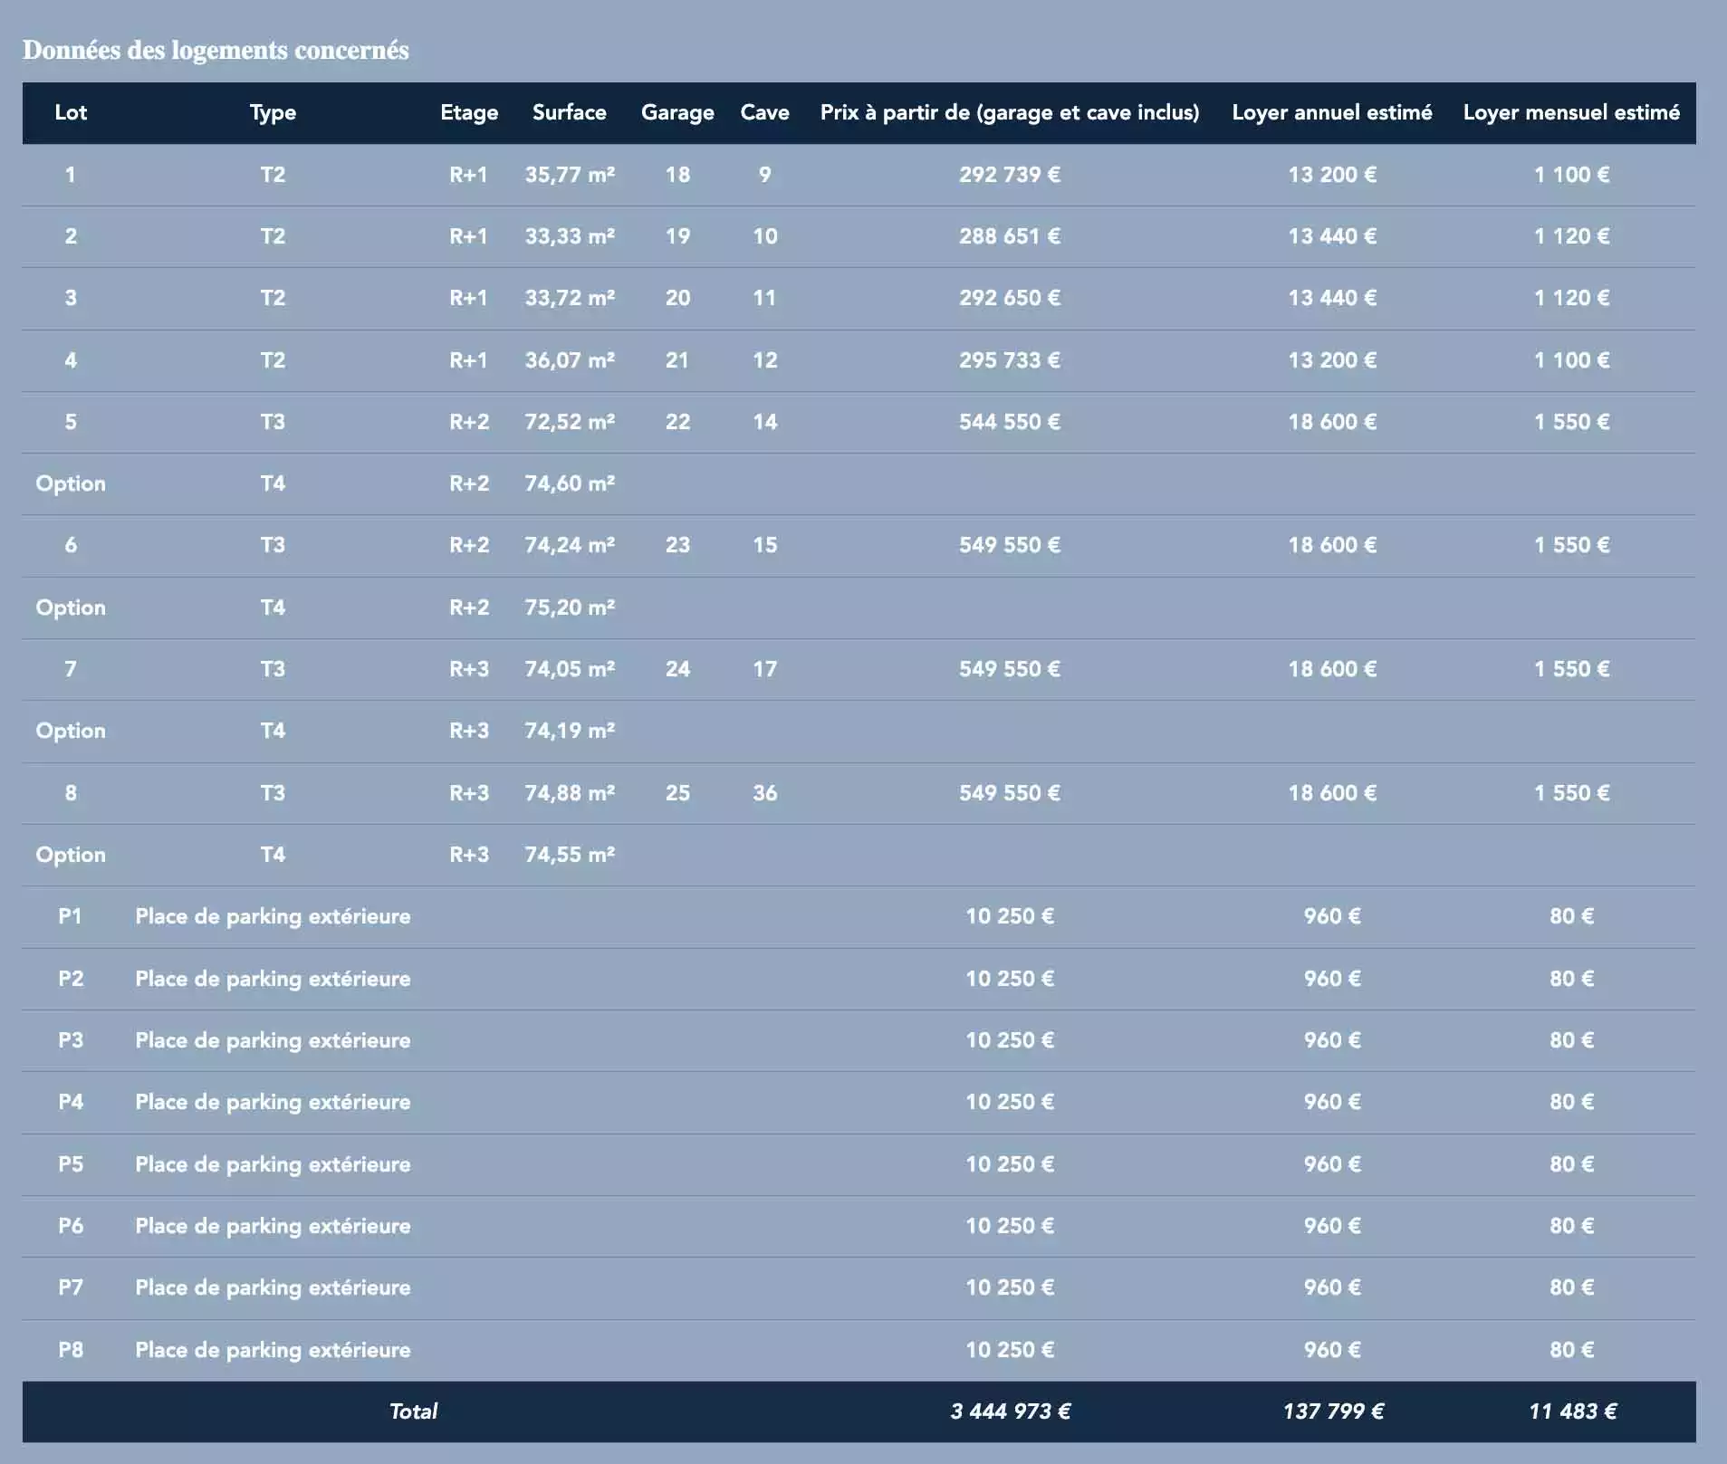
Task: Click garage number 20
Action: 677,298
